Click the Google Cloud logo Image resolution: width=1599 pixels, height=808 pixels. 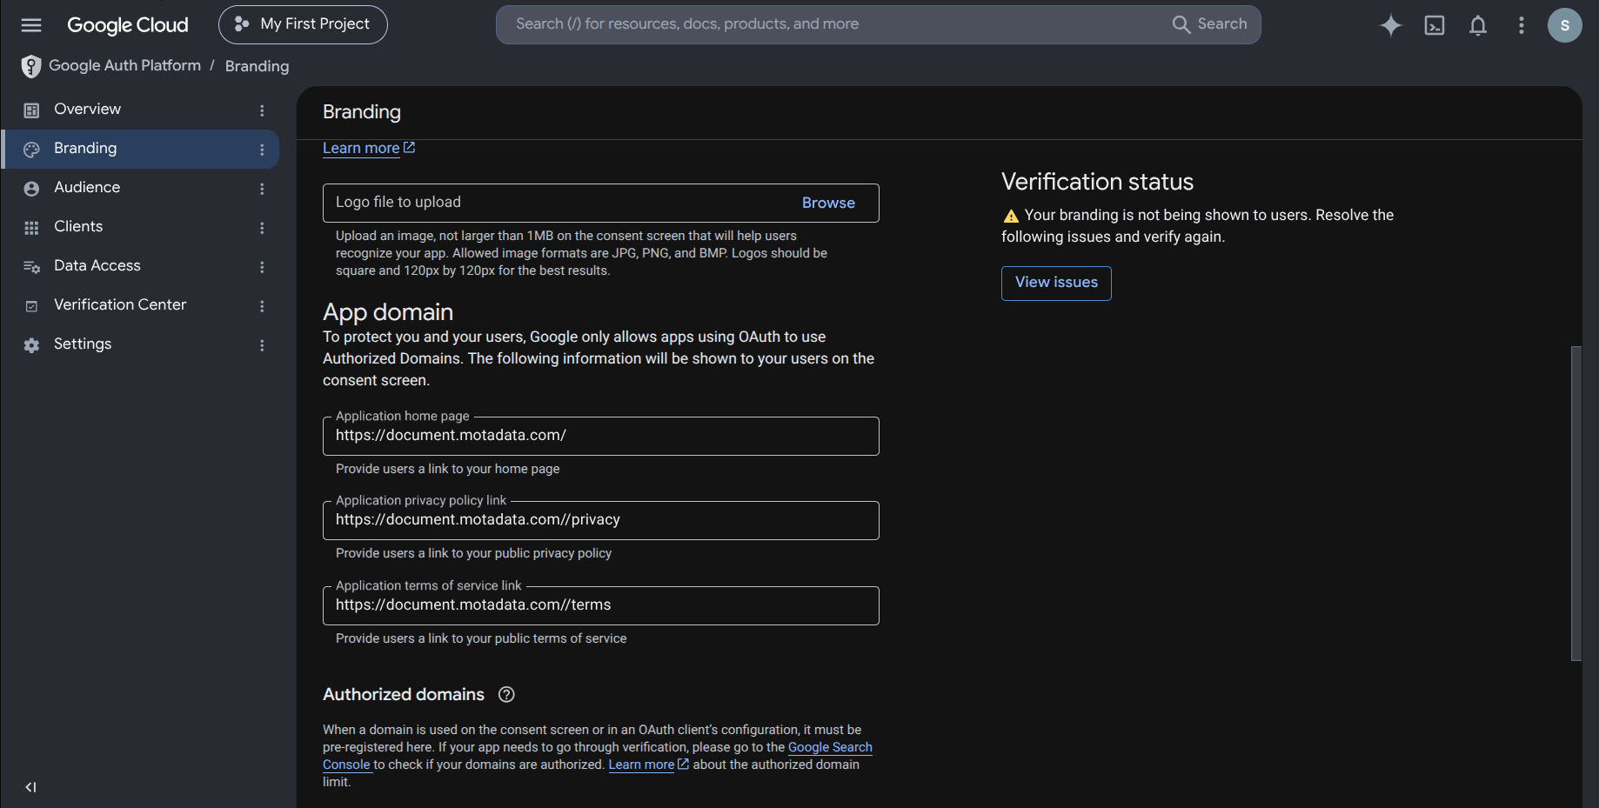pos(128,24)
